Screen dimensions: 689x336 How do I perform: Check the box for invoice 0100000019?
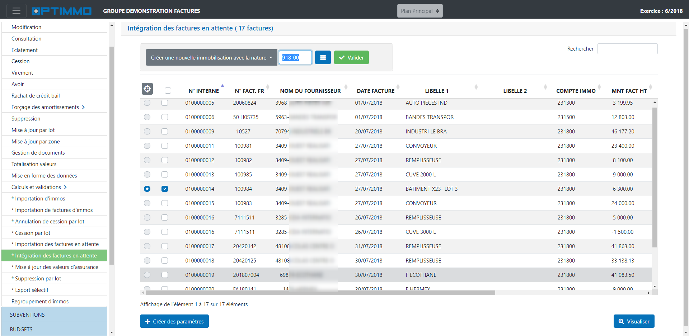point(165,275)
